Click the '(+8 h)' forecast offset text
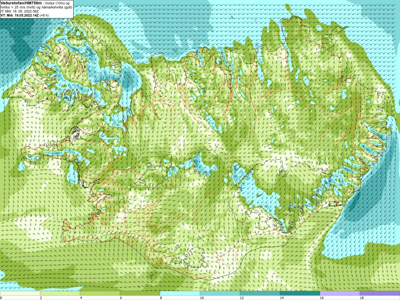400x300 pixels. 44,15
